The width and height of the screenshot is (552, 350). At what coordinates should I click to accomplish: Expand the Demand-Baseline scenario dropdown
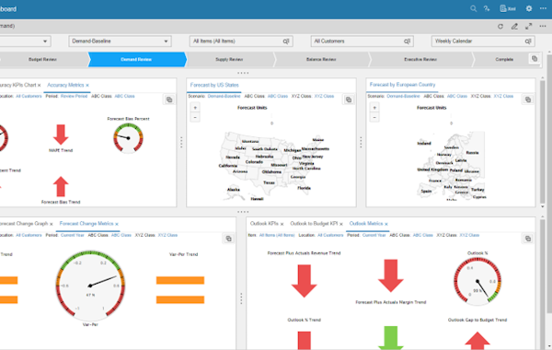coord(166,41)
